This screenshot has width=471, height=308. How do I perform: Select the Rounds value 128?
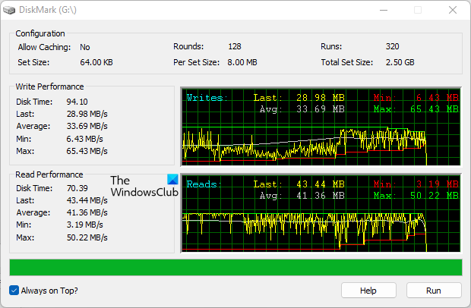tap(235, 46)
